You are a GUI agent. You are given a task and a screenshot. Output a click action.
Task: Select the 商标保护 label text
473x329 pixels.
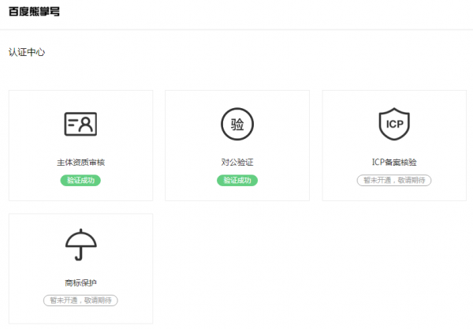click(80, 283)
